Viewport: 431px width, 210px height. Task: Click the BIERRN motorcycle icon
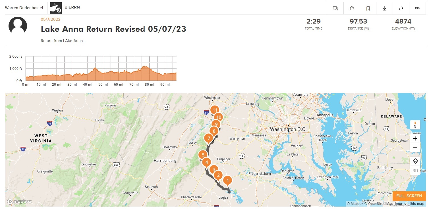(56, 8)
